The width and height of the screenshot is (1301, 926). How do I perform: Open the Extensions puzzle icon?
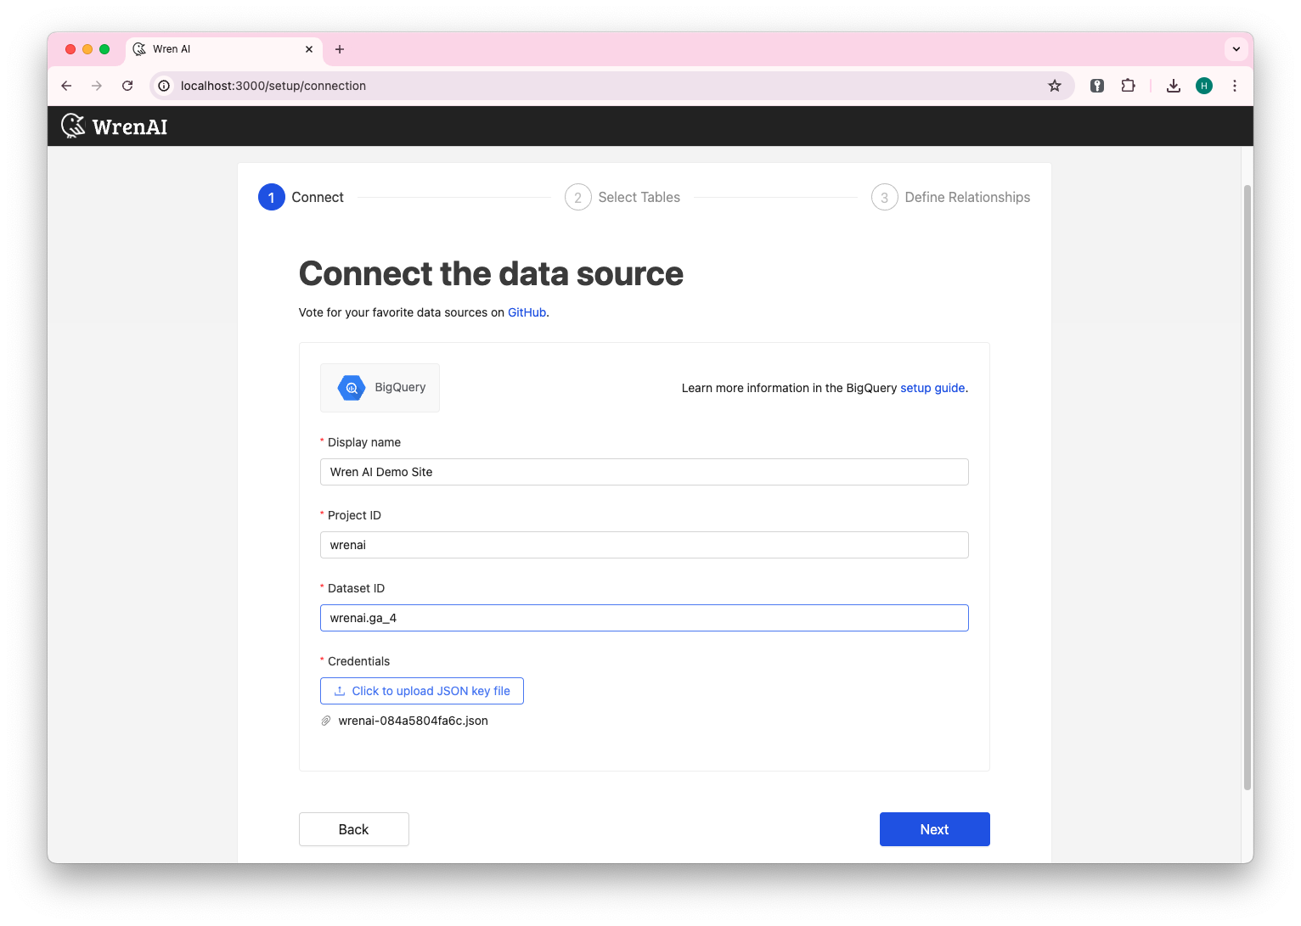pyautogui.click(x=1128, y=86)
